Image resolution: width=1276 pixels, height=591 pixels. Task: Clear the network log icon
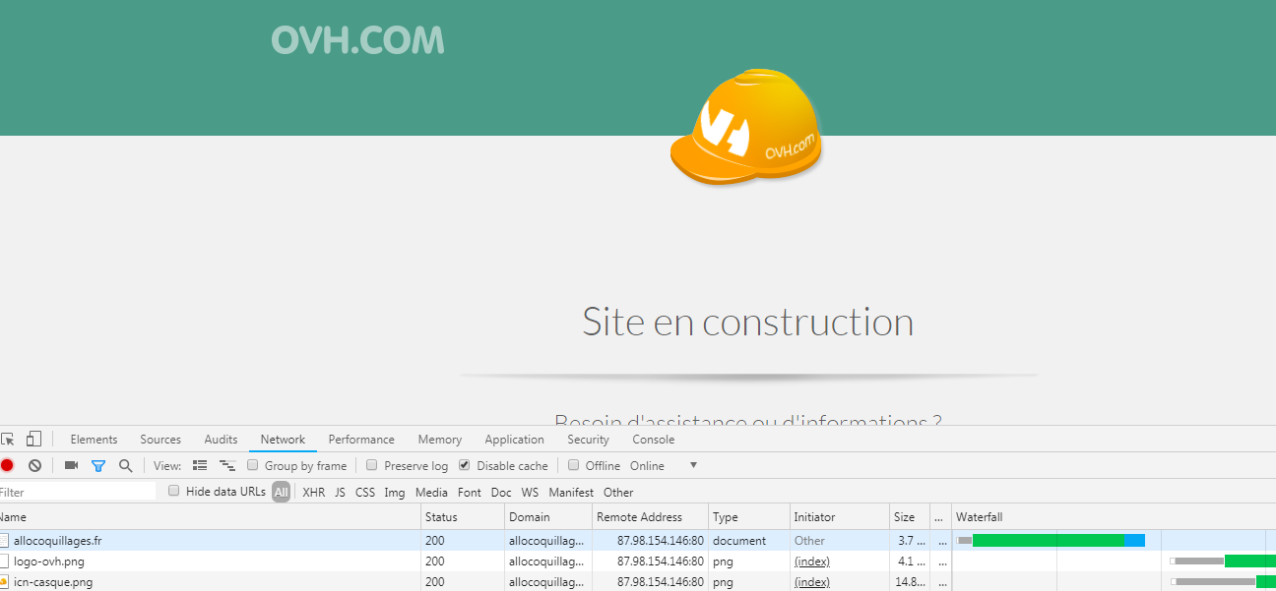point(34,465)
